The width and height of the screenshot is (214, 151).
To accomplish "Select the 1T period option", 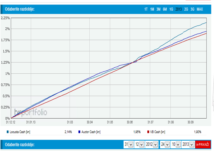I will pos(146,9).
